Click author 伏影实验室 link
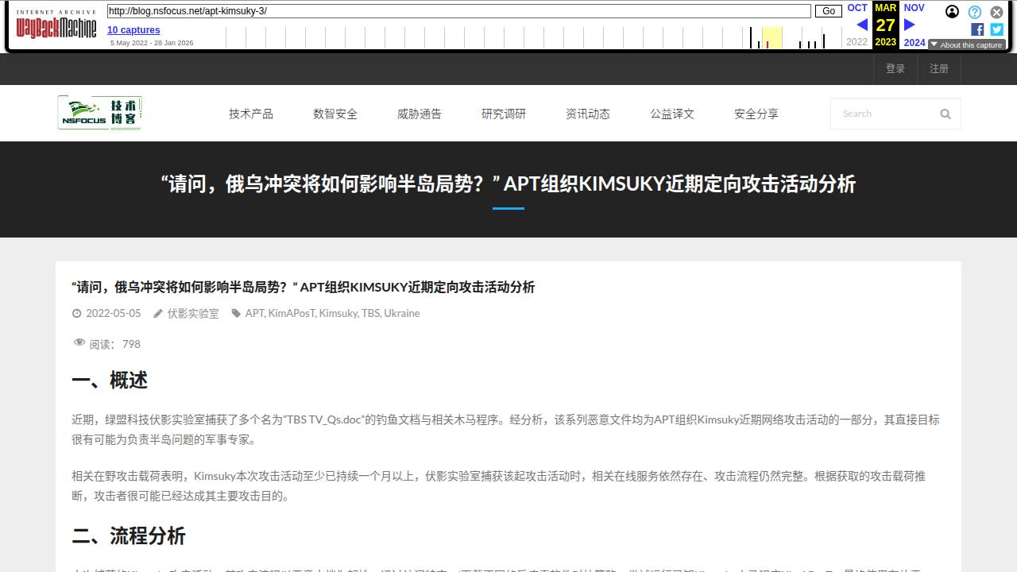Viewport: 1017px width, 572px height. (193, 313)
